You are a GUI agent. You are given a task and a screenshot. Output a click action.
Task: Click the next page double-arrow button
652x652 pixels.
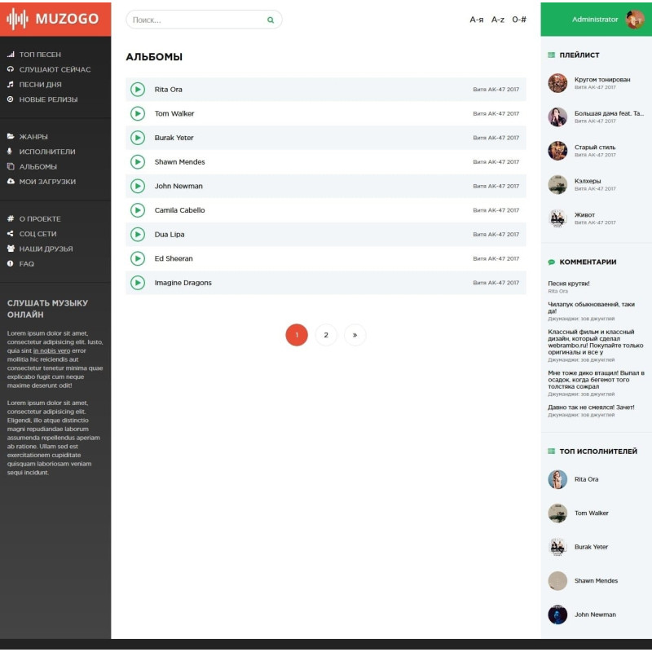(355, 335)
